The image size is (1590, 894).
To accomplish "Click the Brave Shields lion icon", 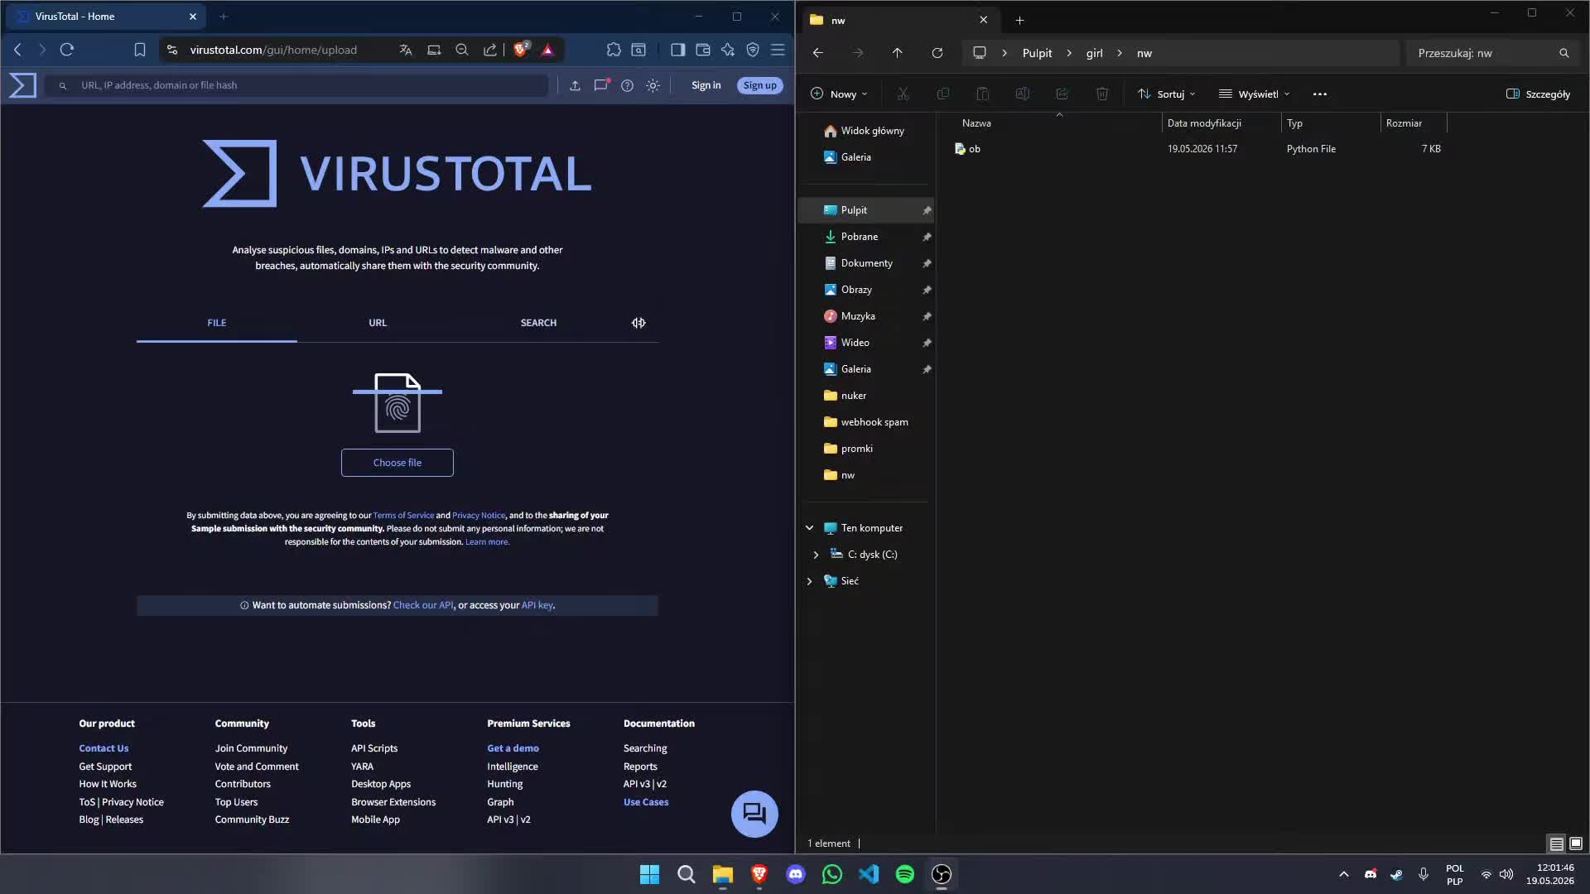I will (521, 50).
